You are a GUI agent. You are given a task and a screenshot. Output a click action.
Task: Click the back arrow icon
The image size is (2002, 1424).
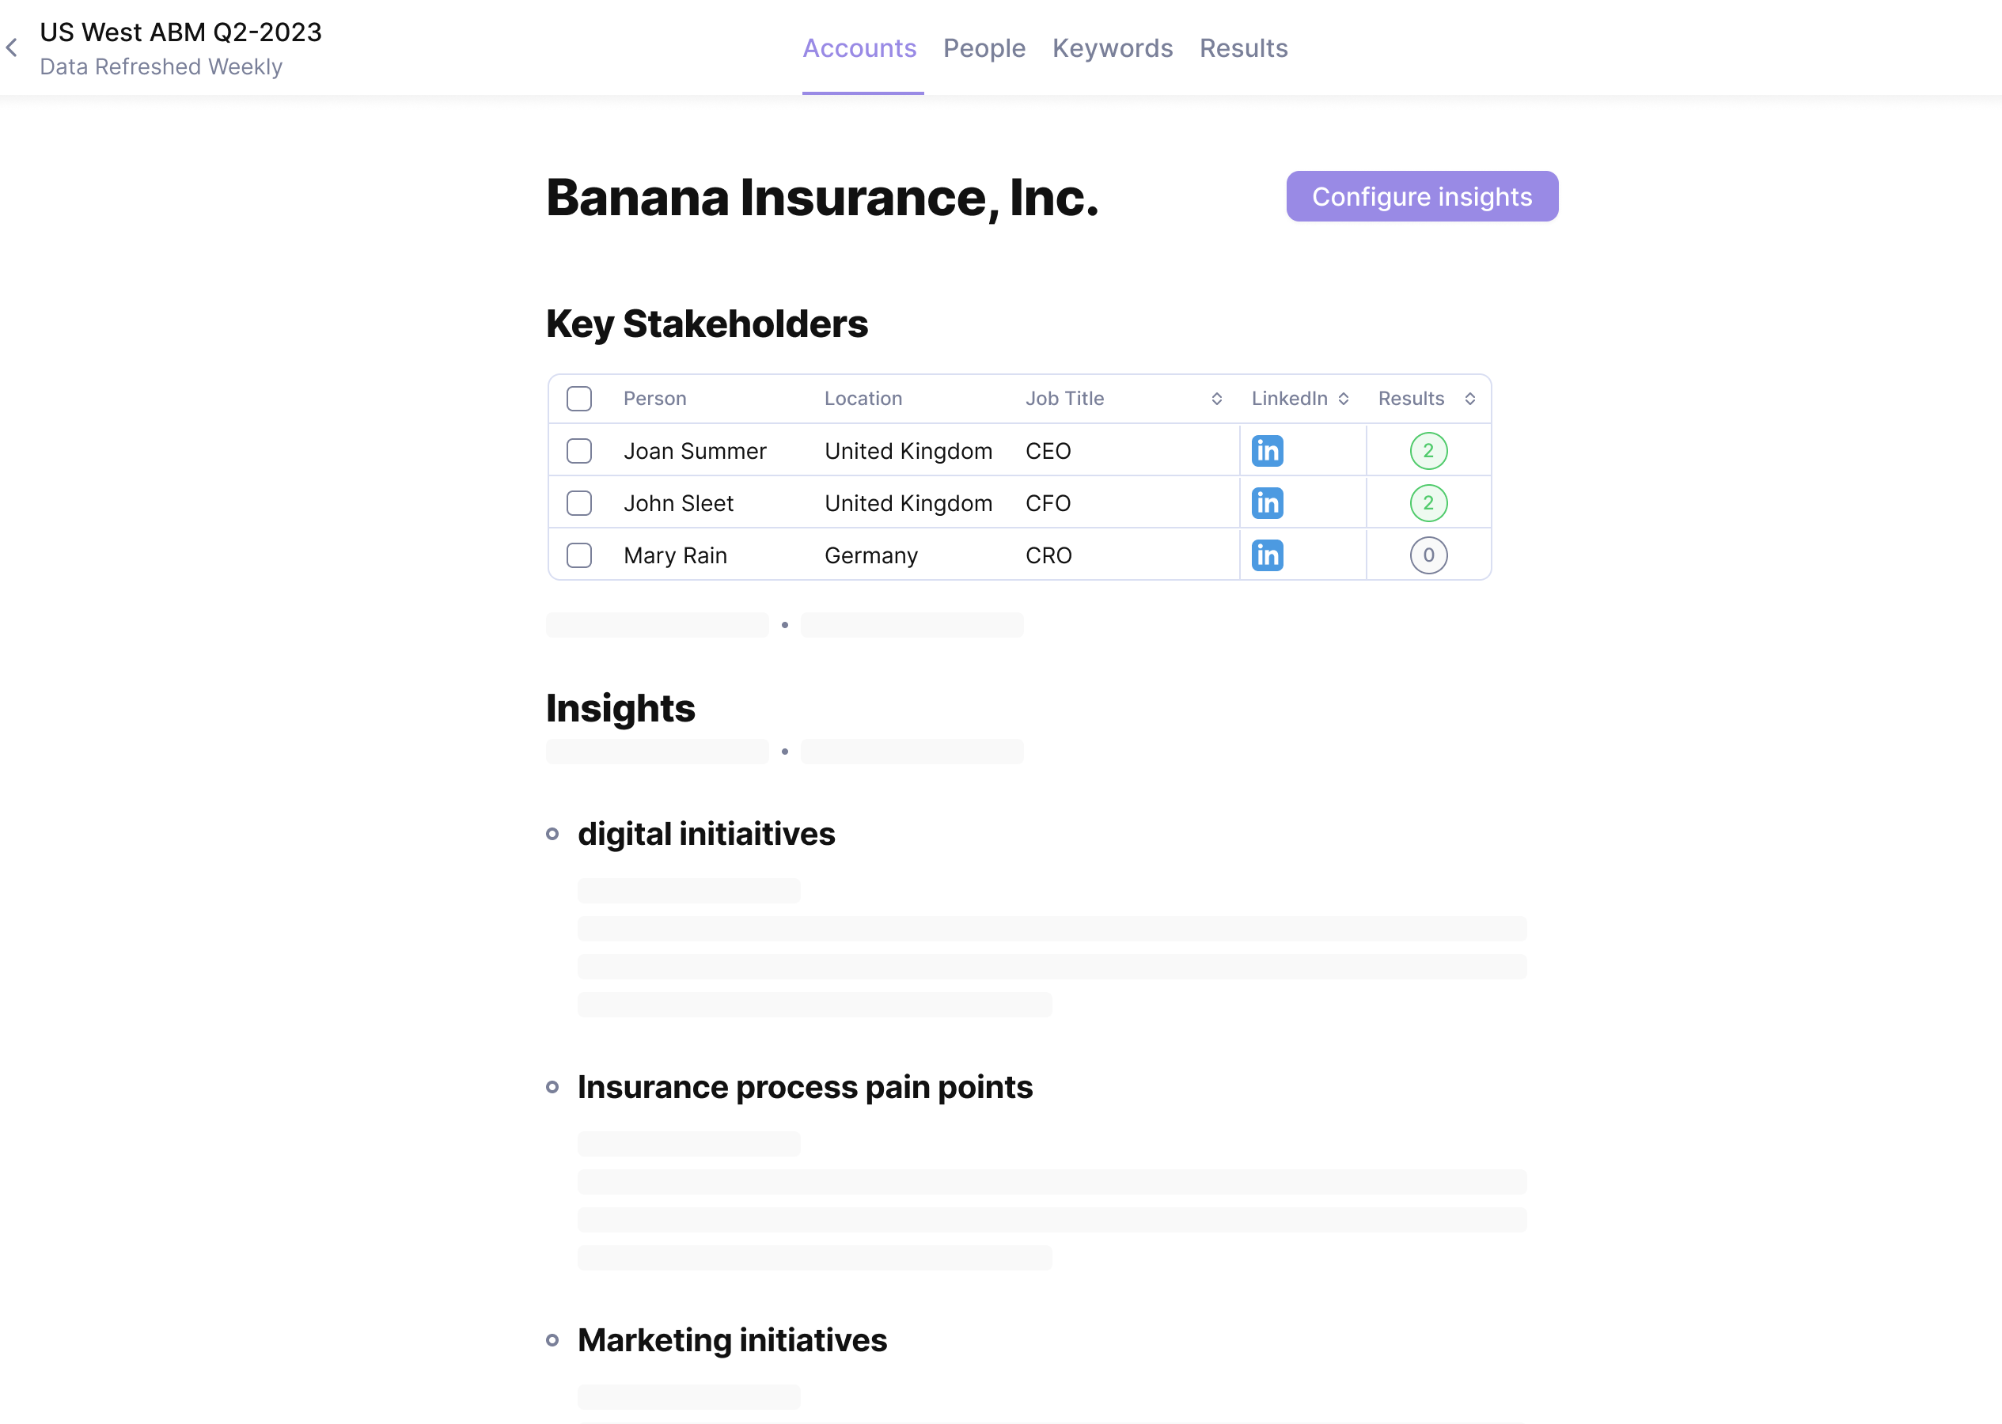pos(13,48)
